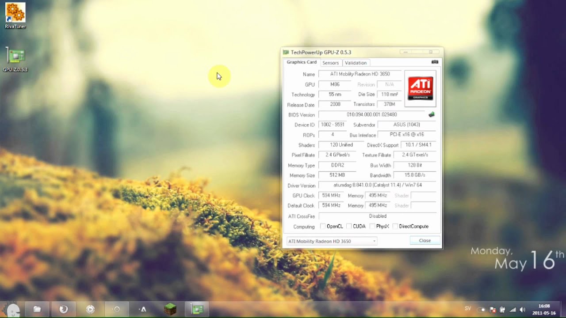566x318 pixels.
Task: Select the DirectX Support value 10.1 / SM4.1
Action: click(x=418, y=145)
